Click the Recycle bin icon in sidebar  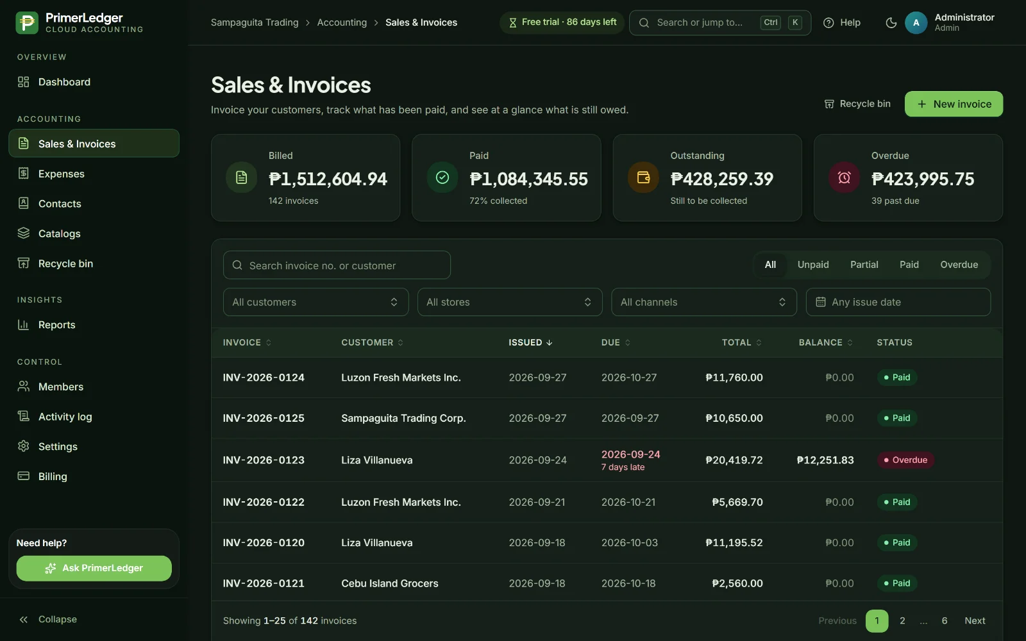[x=24, y=263]
